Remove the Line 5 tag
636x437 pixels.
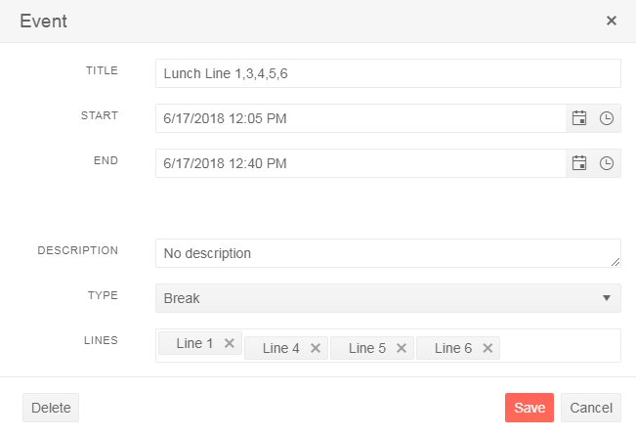pos(402,348)
